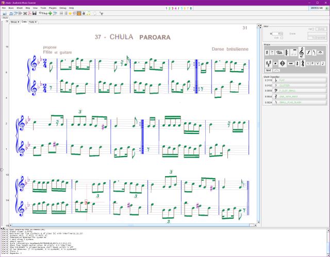Screen dimensions: 330x257
Task: Click the score view vertical scrollbar
Action: pos(258,124)
